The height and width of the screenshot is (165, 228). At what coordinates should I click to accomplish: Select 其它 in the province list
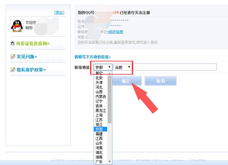point(101,73)
